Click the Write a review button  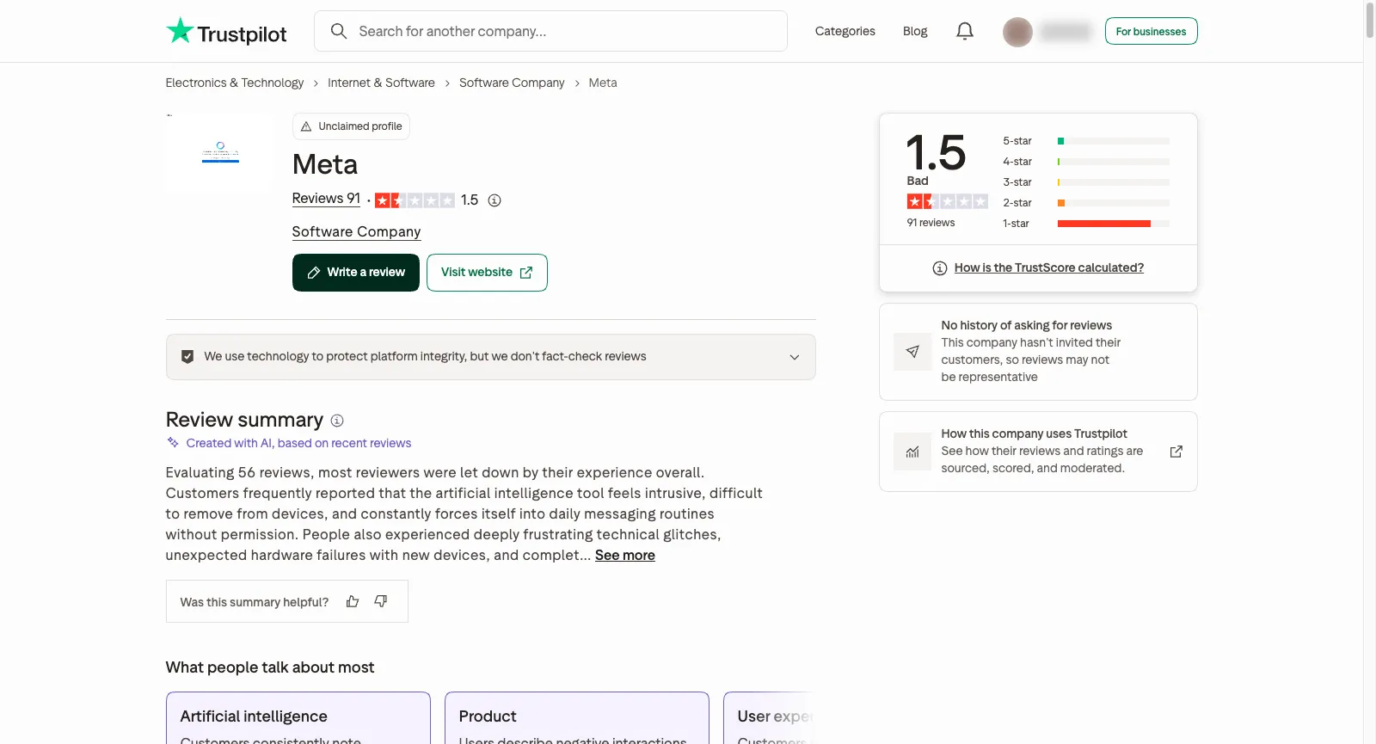[x=356, y=273]
